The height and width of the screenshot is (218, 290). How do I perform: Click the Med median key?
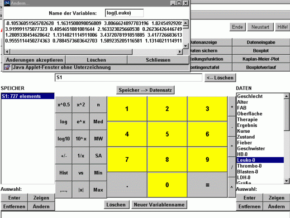coord(98,122)
